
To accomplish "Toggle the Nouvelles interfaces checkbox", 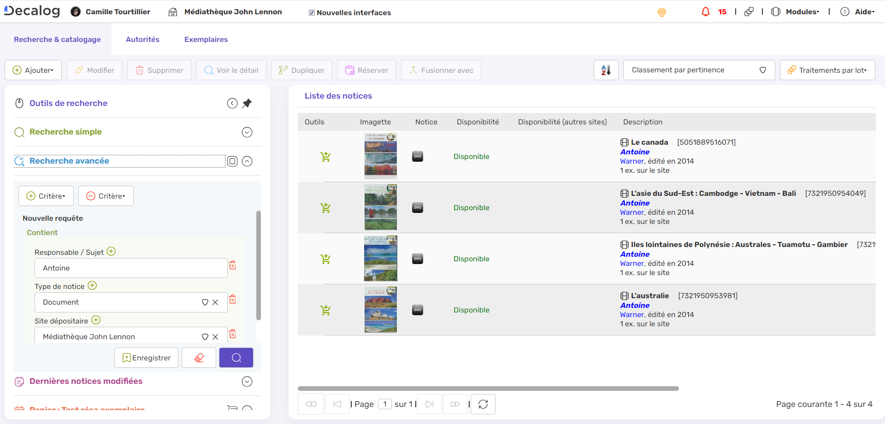I will (x=312, y=13).
